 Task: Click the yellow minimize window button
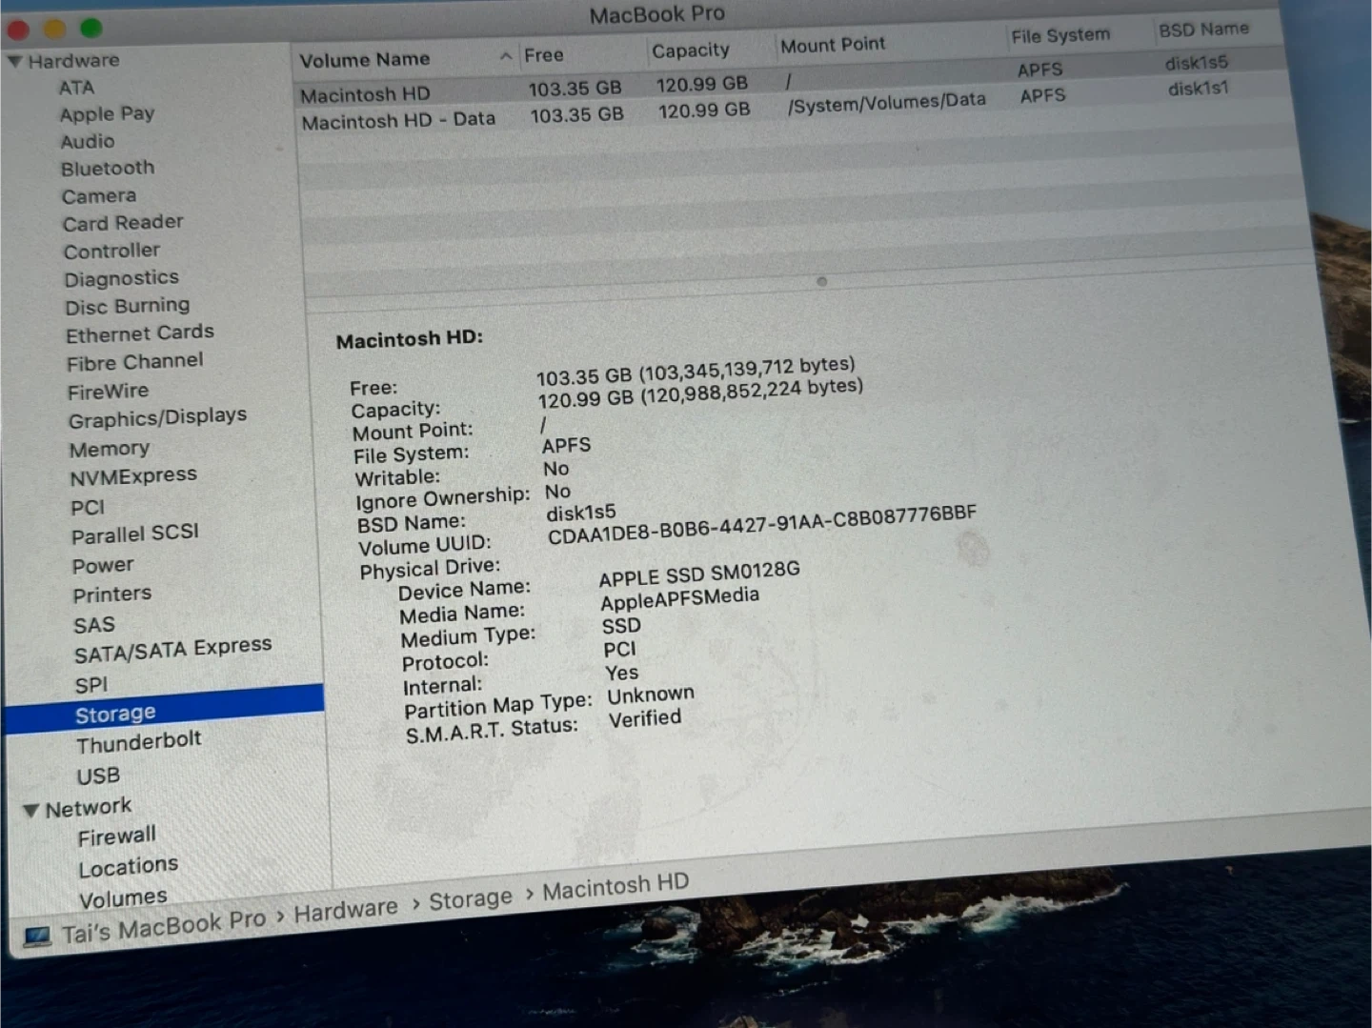tap(55, 29)
